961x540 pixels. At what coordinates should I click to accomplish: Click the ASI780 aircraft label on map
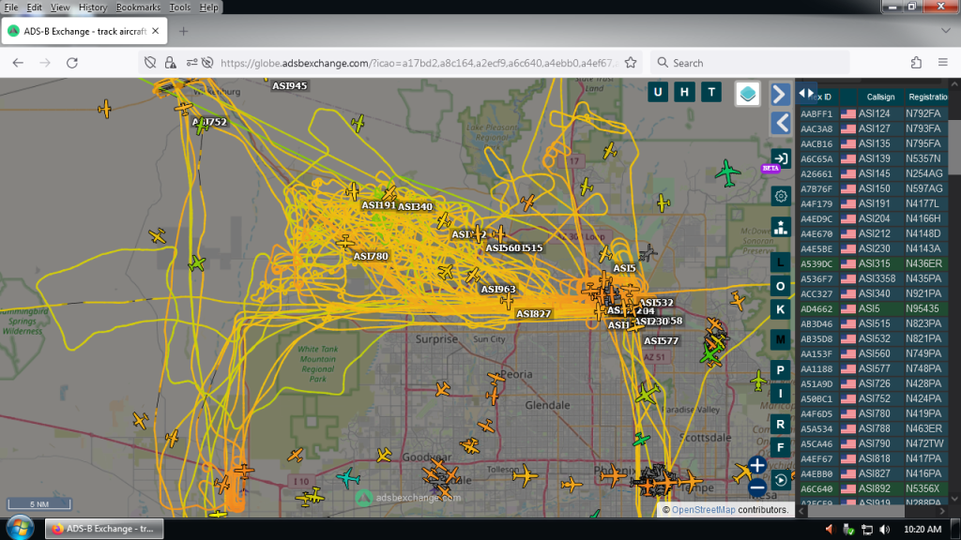(x=370, y=256)
